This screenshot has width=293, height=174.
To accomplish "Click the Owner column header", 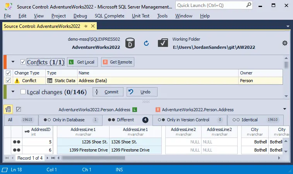I will coord(260,73).
